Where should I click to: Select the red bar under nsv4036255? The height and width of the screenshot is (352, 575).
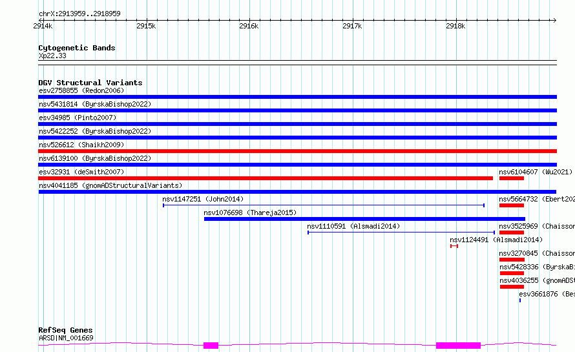[512, 287]
